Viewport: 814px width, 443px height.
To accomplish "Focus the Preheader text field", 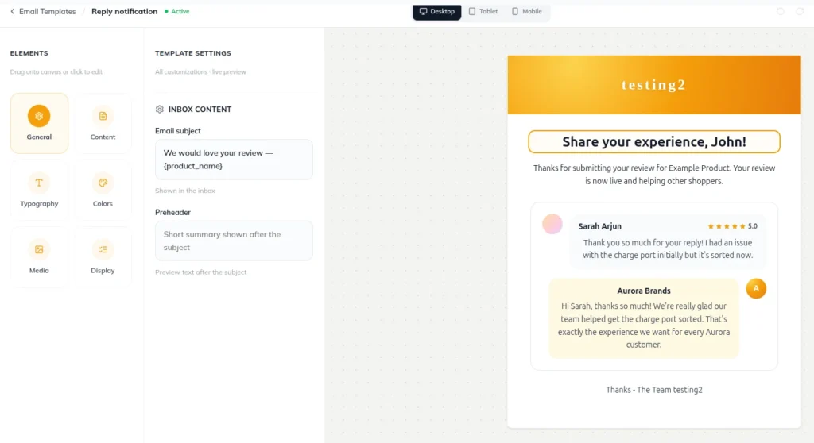I will tap(234, 241).
